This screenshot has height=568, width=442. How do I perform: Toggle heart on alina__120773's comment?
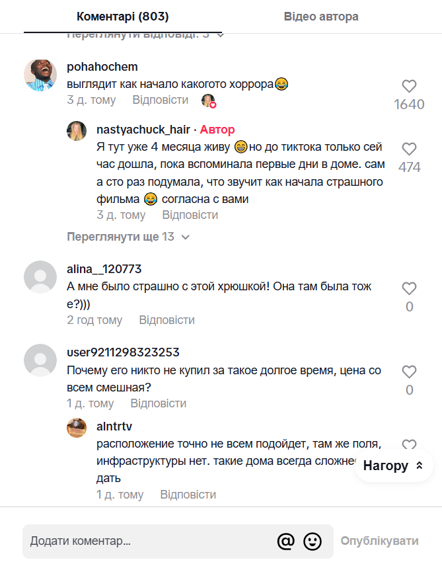pyautogui.click(x=409, y=288)
